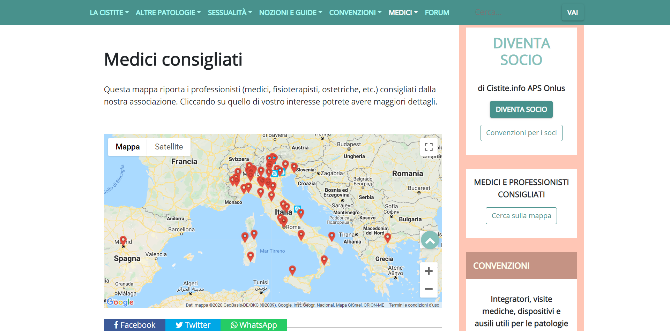Open the Google logo on the map
Viewport: 670px width, 331px height.
click(x=120, y=302)
